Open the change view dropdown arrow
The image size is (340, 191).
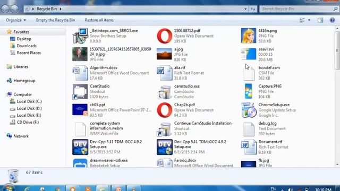[309, 20]
